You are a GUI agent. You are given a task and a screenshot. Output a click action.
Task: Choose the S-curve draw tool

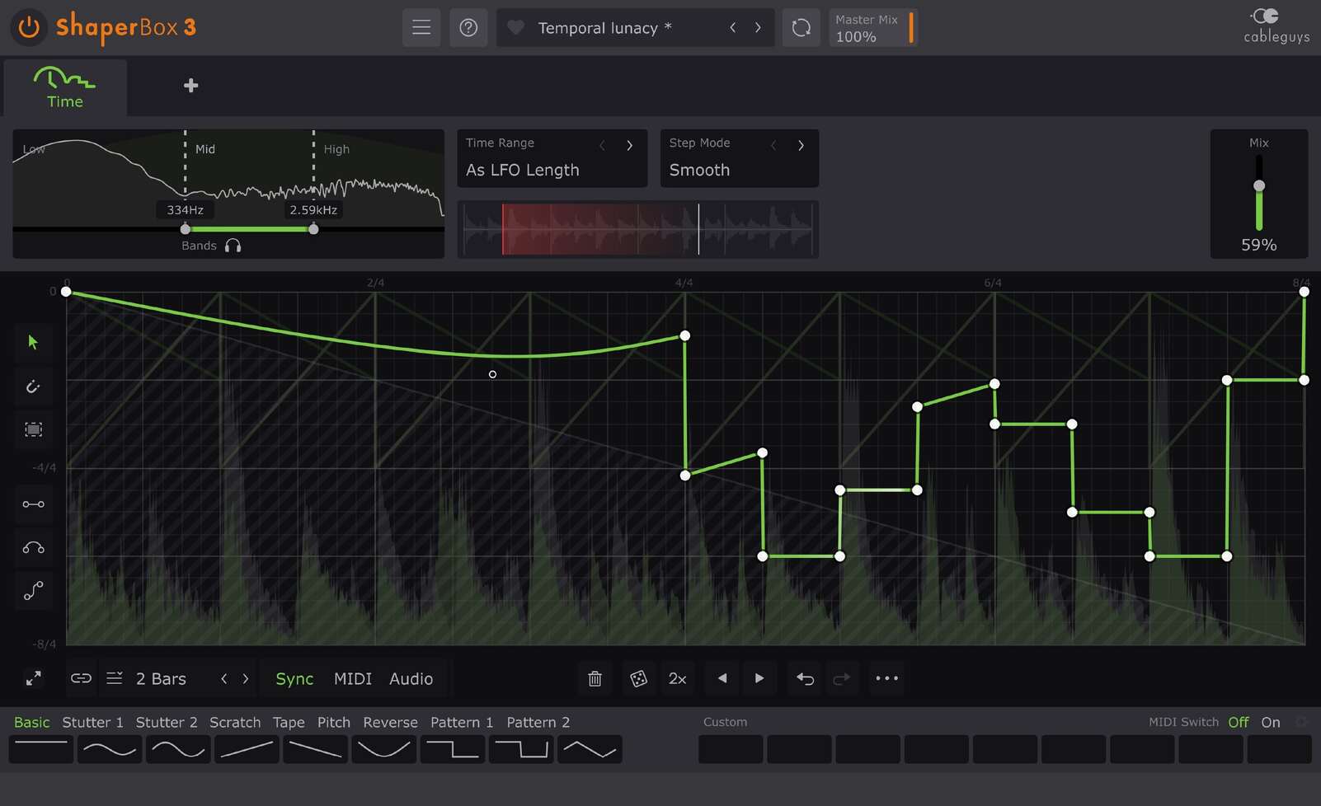[x=33, y=590]
